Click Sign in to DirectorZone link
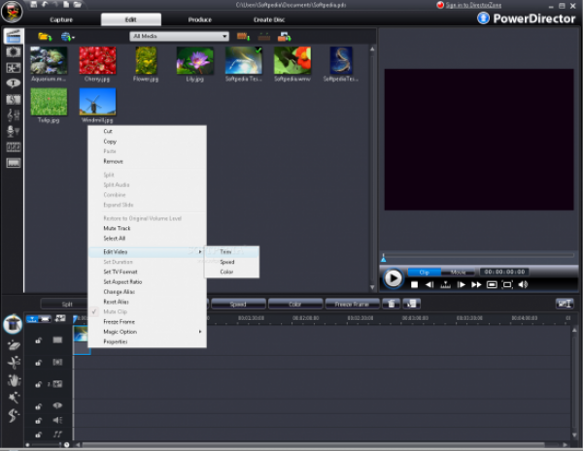 pos(475,5)
